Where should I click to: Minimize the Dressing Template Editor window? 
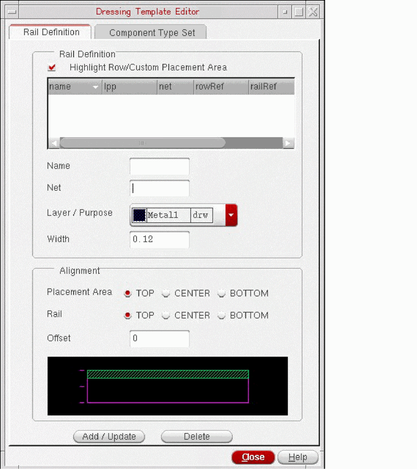[285, 12]
